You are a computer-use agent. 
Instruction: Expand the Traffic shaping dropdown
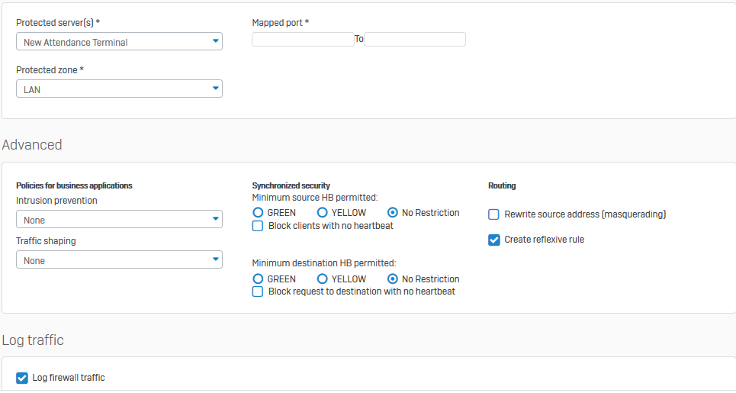tap(118, 260)
